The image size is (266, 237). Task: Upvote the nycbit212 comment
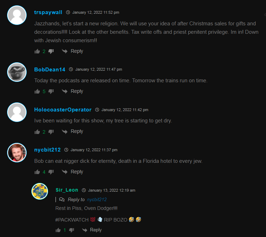tap(37, 172)
